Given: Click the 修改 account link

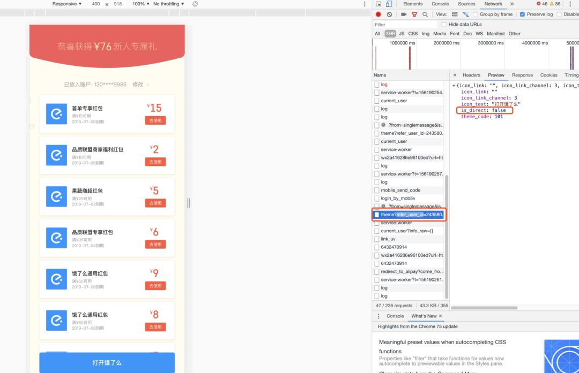Looking at the screenshot, I should click(138, 85).
